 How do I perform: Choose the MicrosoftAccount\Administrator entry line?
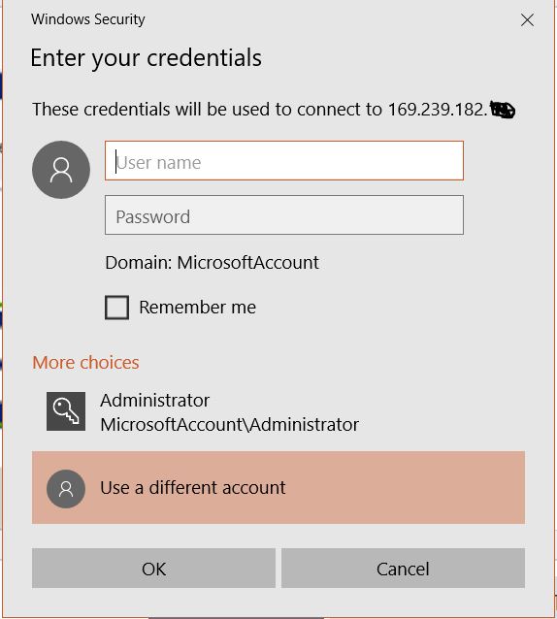click(229, 425)
